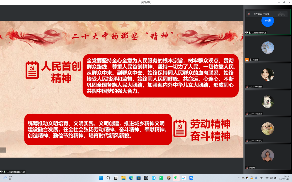292x182 pixels.
Task: Open WeChat from the taskbar
Action: (x=176, y=178)
